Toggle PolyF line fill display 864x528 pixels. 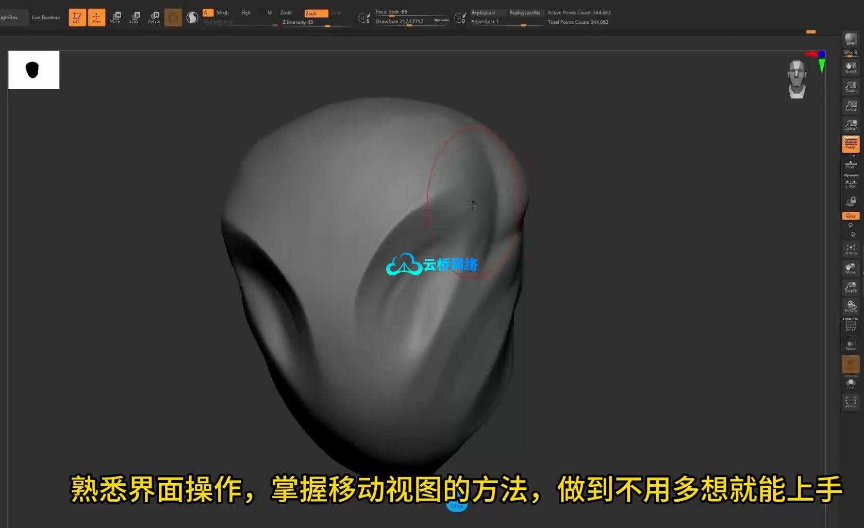click(x=851, y=325)
